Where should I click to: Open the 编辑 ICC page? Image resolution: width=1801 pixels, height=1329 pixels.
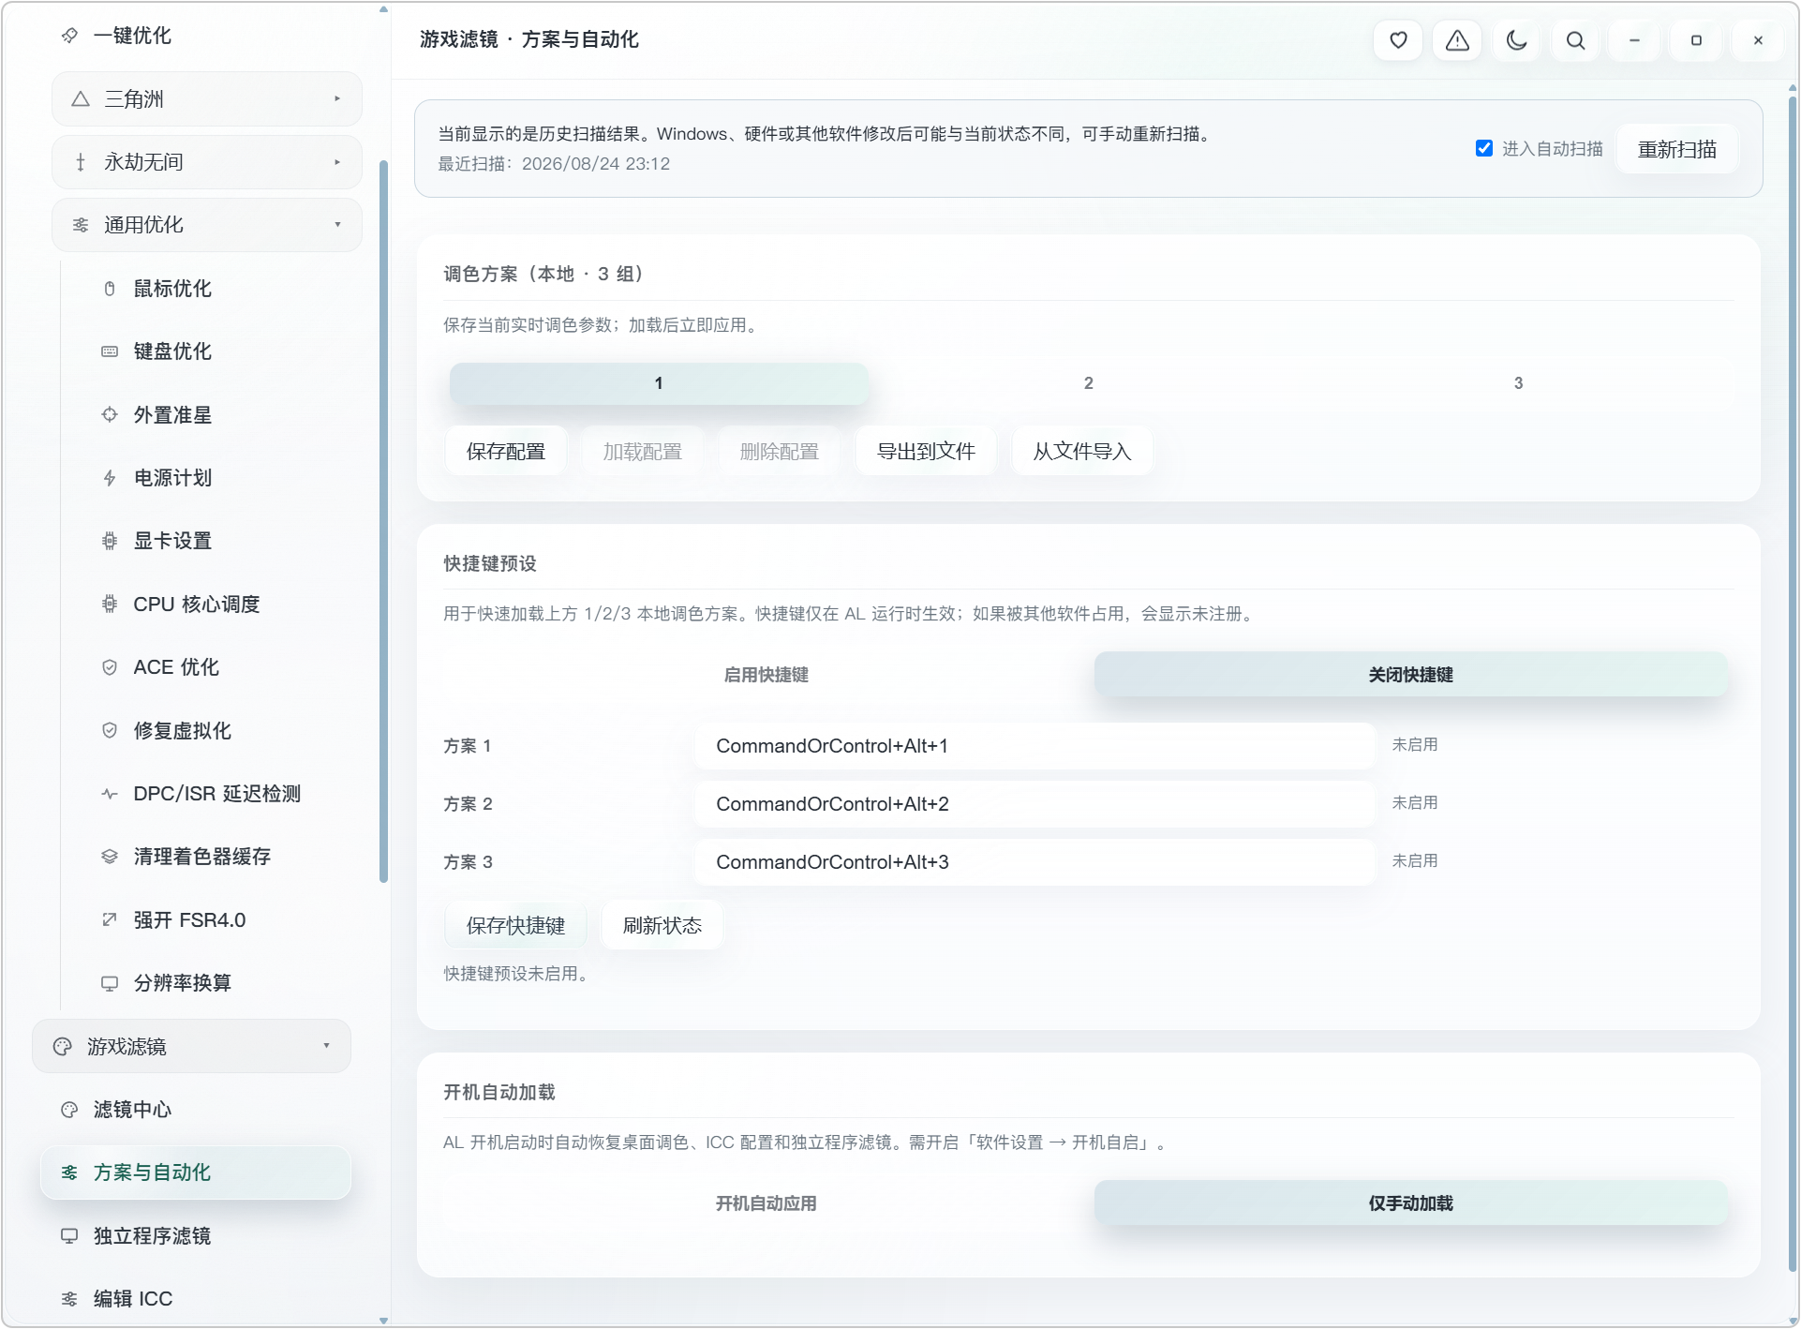[x=196, y=1299]
